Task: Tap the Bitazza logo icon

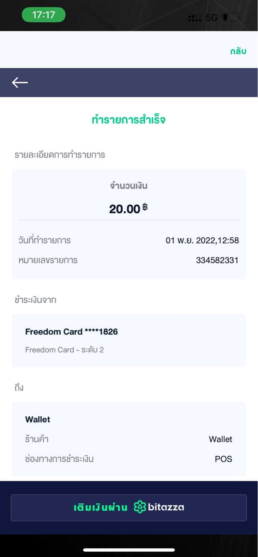Action: click(x=140, y=507)
